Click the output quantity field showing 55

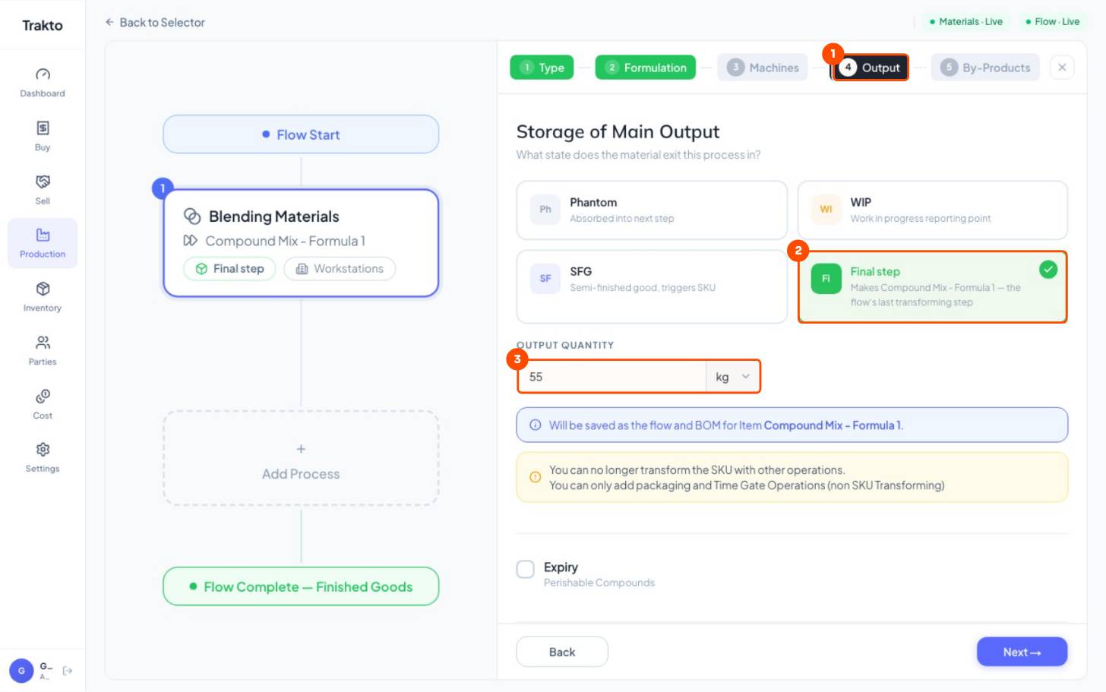point(612,377)
